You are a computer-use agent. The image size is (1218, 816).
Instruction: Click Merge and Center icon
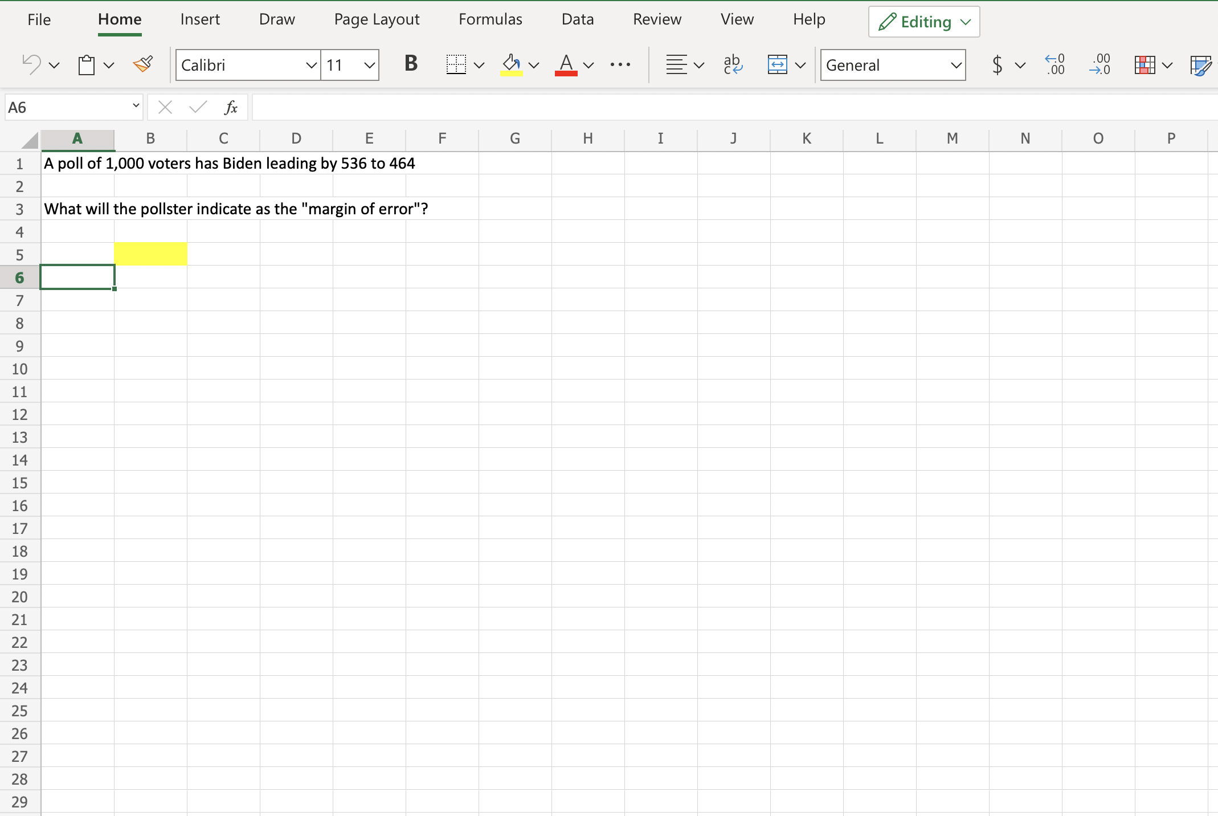point(777,65)
